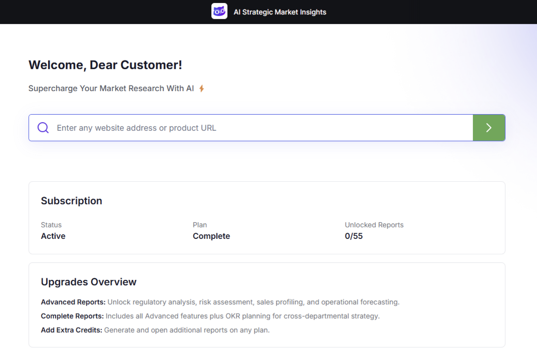Click the Subscription card heading
The image size is (537, 359).
(x=71, y=201)
